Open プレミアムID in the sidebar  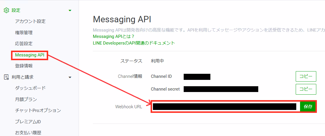(28, 122)
